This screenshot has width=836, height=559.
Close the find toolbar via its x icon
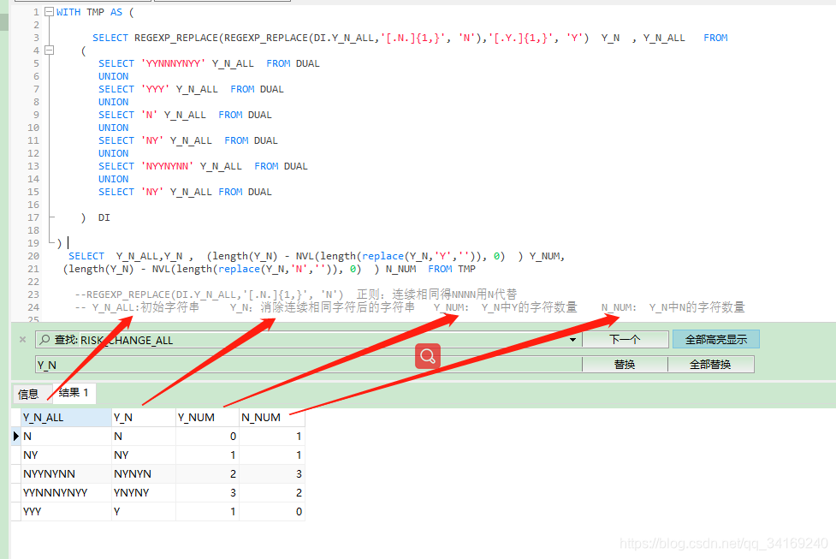click(21, 339)
